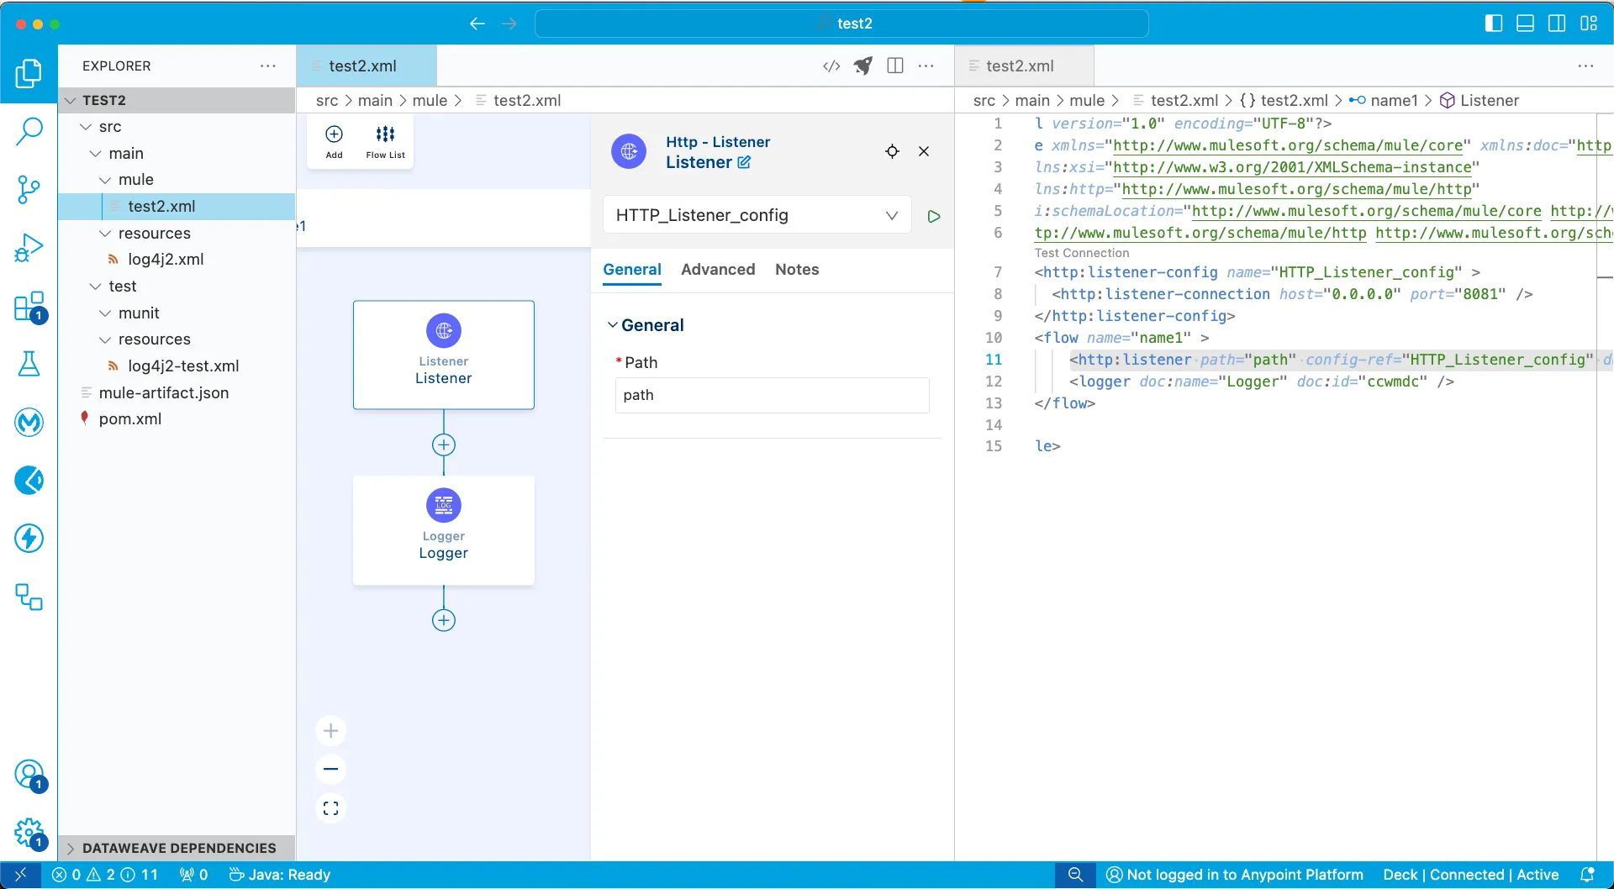This screenshot has width=1614, height=889.
Task: Locate the Listener component with target icon
Action: pyautogui.click(x=892, y=151)
